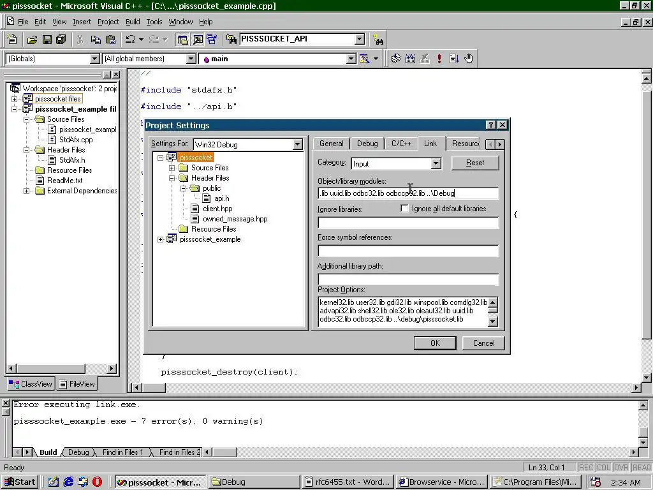Click the Opera quick launch icon

[97, 482]
